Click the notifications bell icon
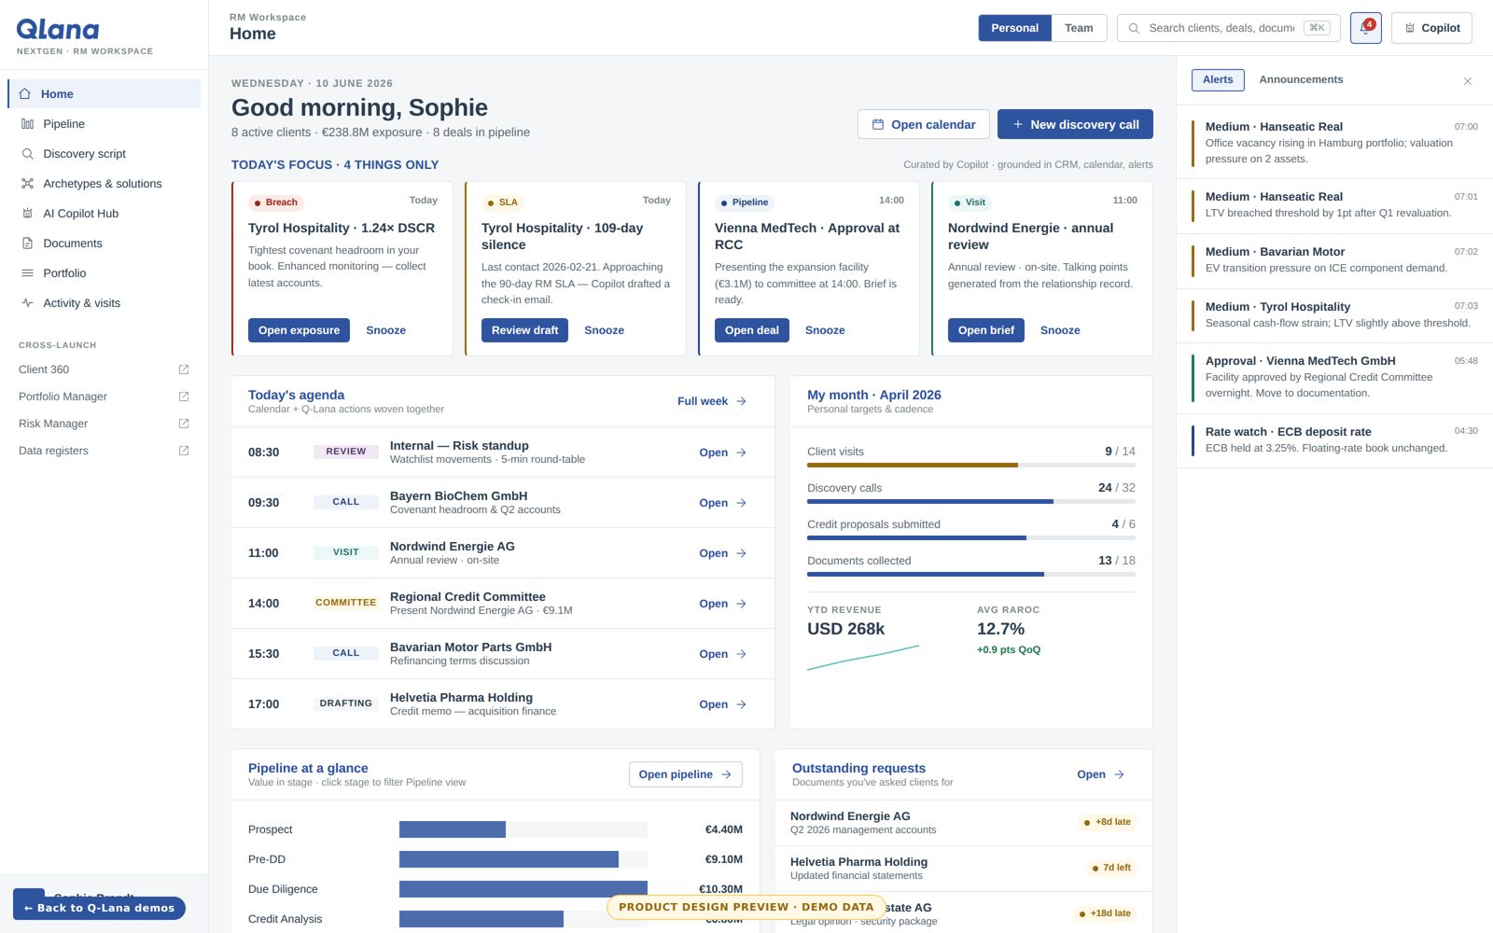1493x933 pixels. pos(1365,28)
